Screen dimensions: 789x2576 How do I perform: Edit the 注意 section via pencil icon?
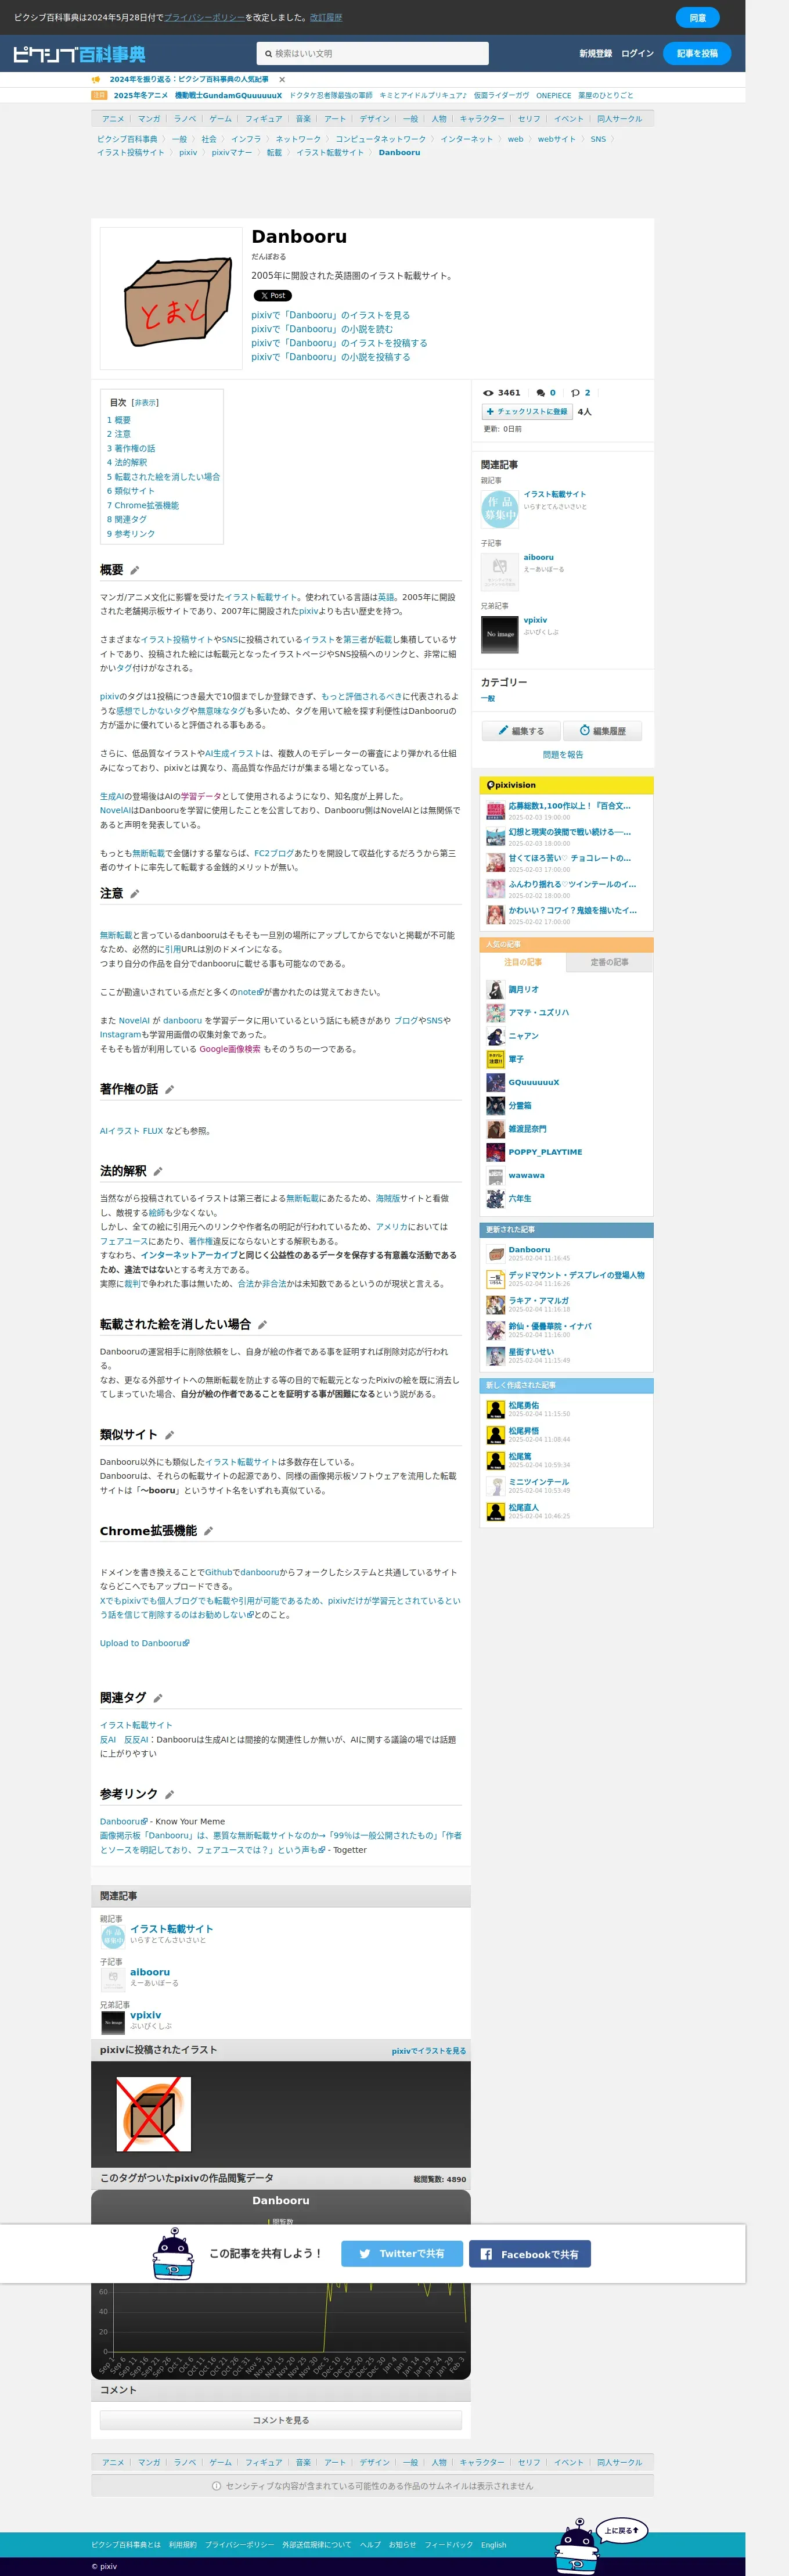click(x=134, y=894)
